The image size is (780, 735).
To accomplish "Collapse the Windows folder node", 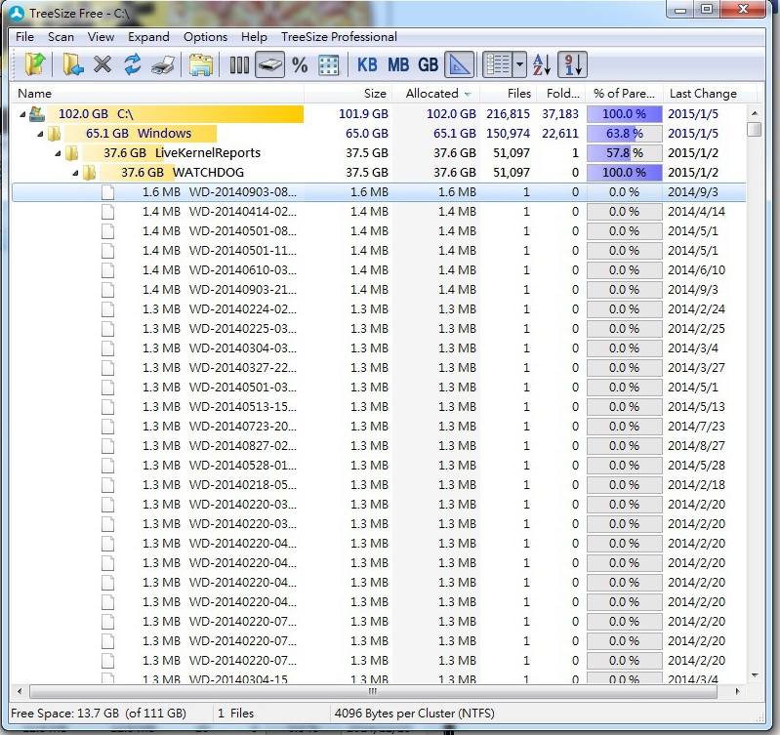I will [x=40, y=134].
